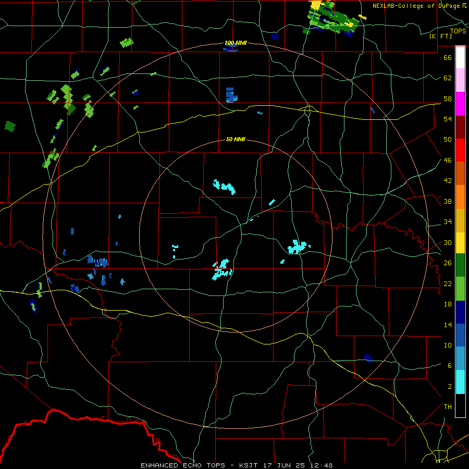This screenshot has height=469, width=469.
Task: Pick the gold legend swatch near 34
Action: (x=460, y=220)
